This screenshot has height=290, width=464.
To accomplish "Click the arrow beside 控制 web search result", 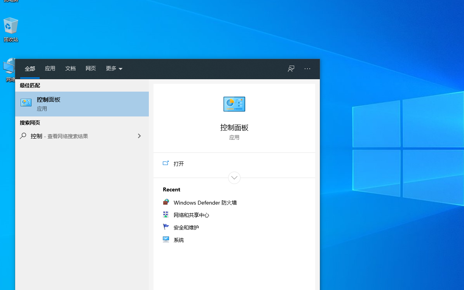I will pyautogui.click(x=139, y=136).
